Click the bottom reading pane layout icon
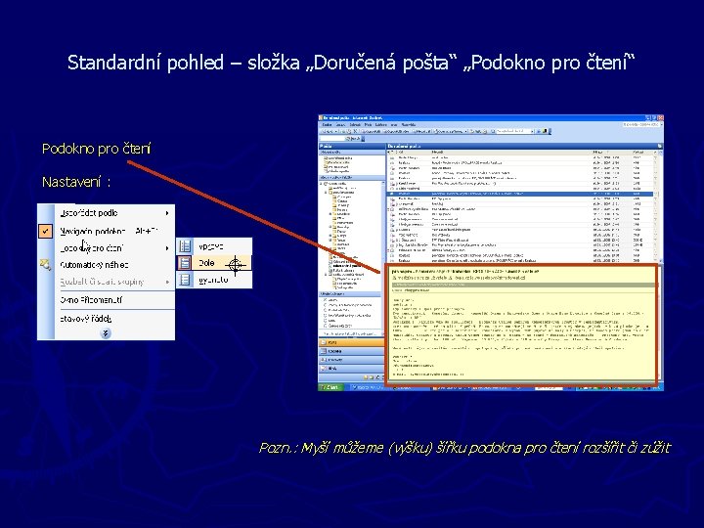 pyautogui.click(x=185, y=263)
